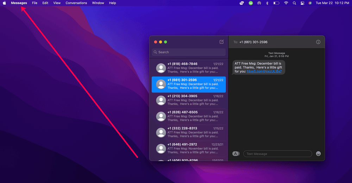Viewport: 352px width, 183px height.
Task: Open the Apple menu logo
Action: [5, 3]
